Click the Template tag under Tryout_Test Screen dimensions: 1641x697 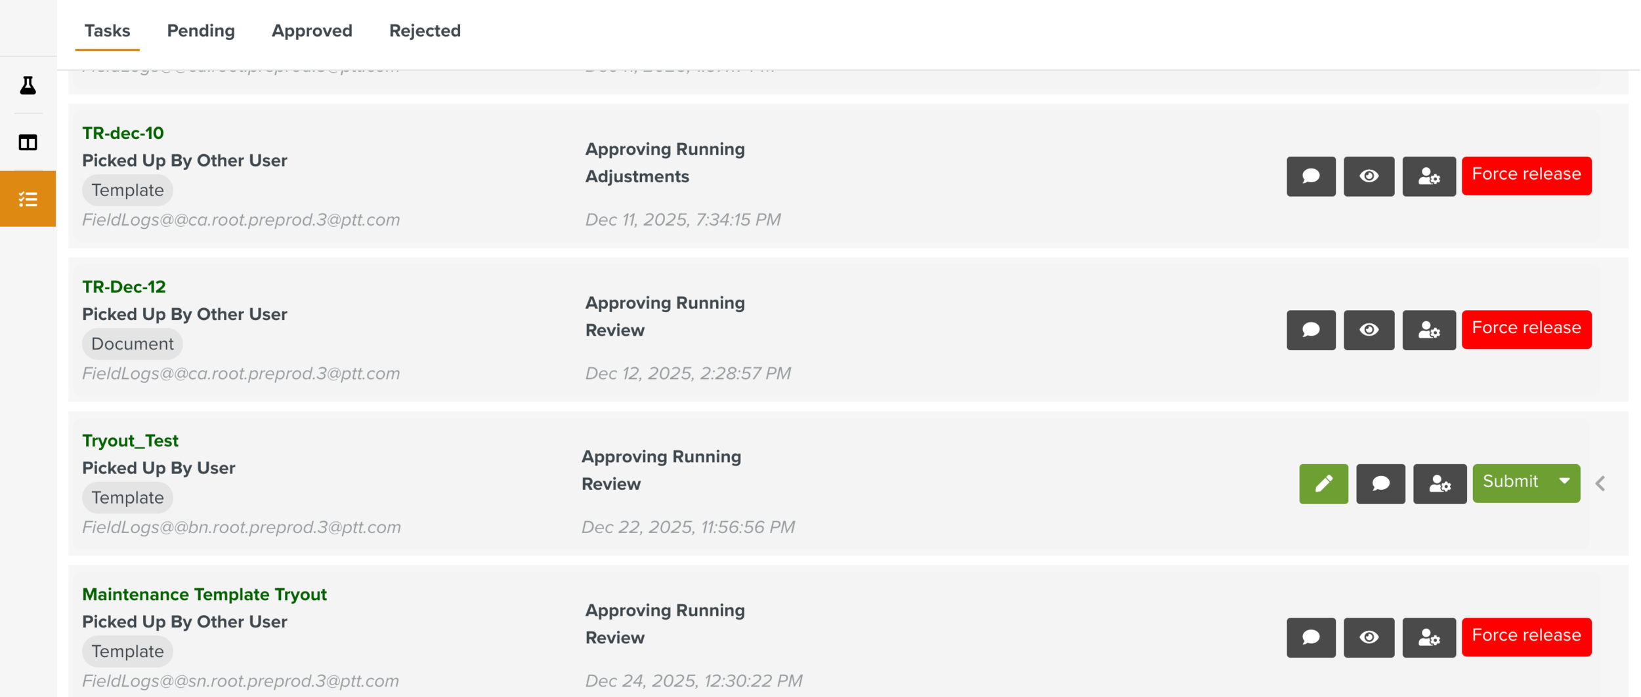127,498
